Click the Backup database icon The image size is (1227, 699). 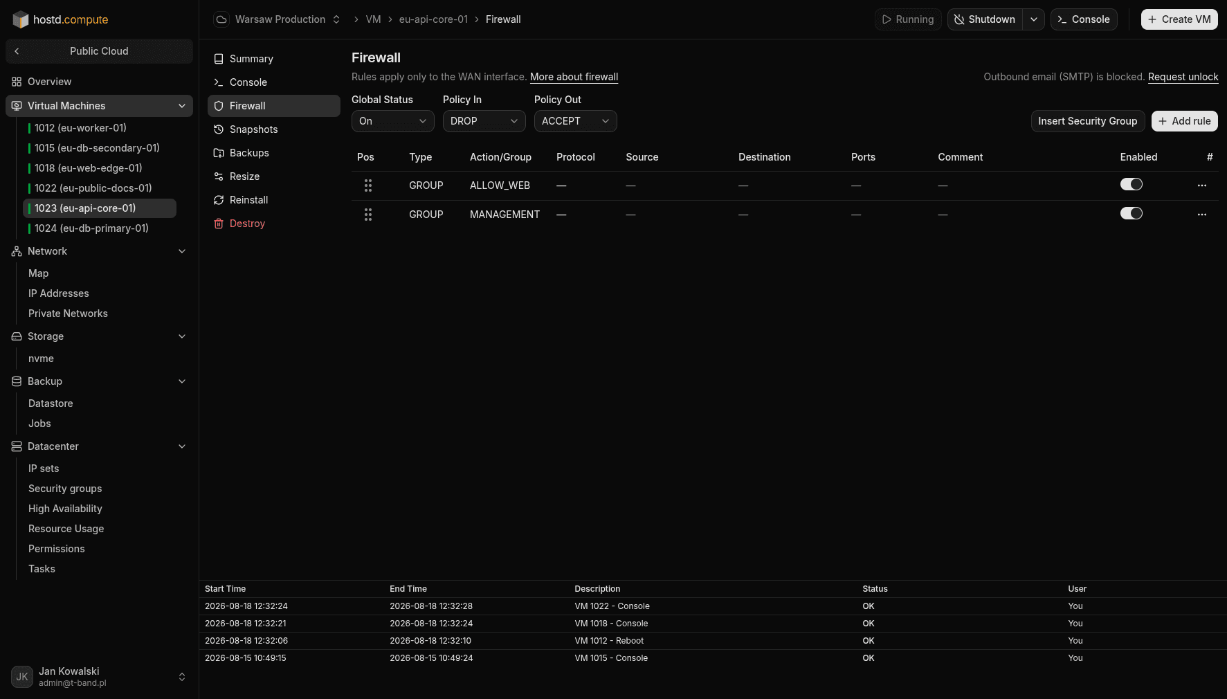tap(17, 381)
